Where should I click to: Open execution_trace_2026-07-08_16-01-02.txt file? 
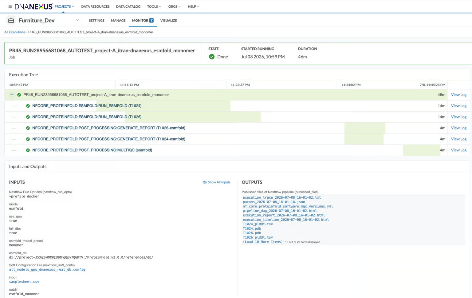tap(282, 197)
